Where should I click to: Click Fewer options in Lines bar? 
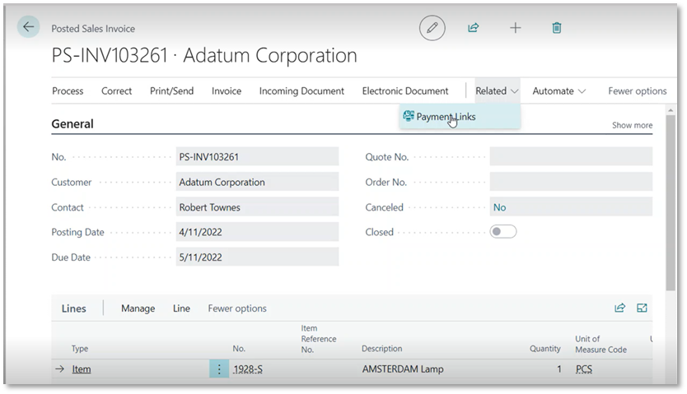coord(237,308)
